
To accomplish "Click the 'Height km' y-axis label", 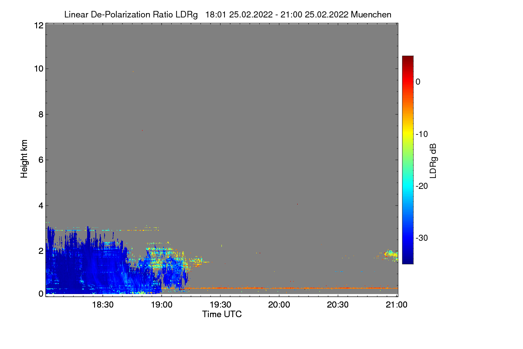I will tap(24, 159).
